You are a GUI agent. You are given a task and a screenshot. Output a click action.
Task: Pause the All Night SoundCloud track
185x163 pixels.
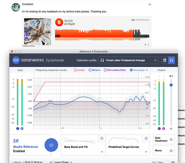(x=59, y=22)
